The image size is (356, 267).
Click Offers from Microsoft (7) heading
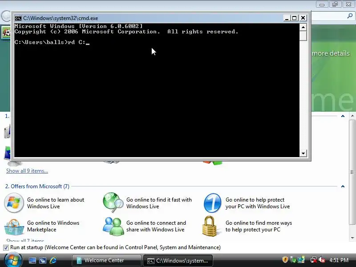click(37, 186)
